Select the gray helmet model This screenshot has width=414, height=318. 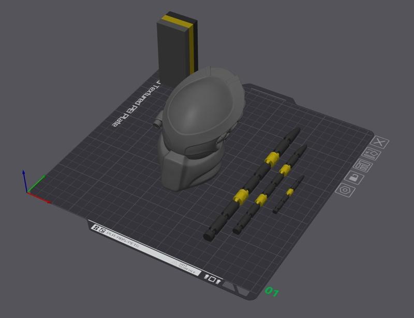coord(202,128)
